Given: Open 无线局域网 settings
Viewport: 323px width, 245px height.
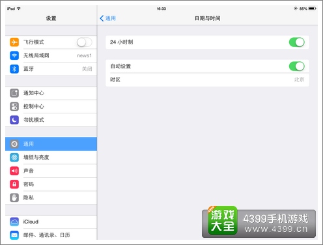Looking at the screenshot, I should tap(51, 55).
